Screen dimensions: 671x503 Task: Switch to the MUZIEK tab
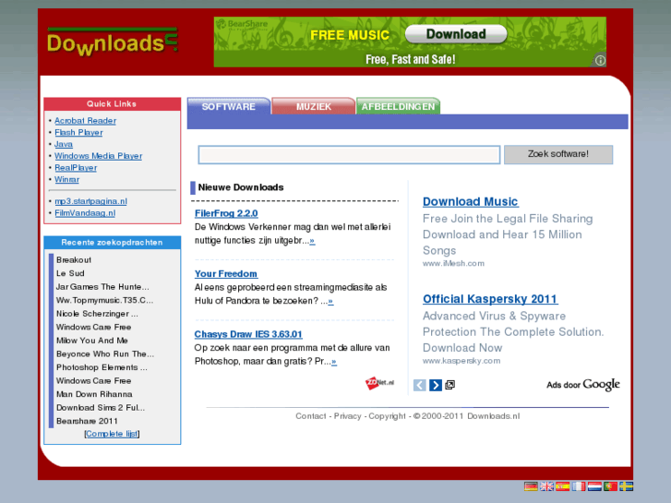[x=314, y=106]
